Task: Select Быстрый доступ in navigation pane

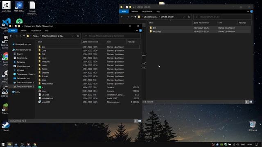Action: pyautogui.click(x=23, y=45)
